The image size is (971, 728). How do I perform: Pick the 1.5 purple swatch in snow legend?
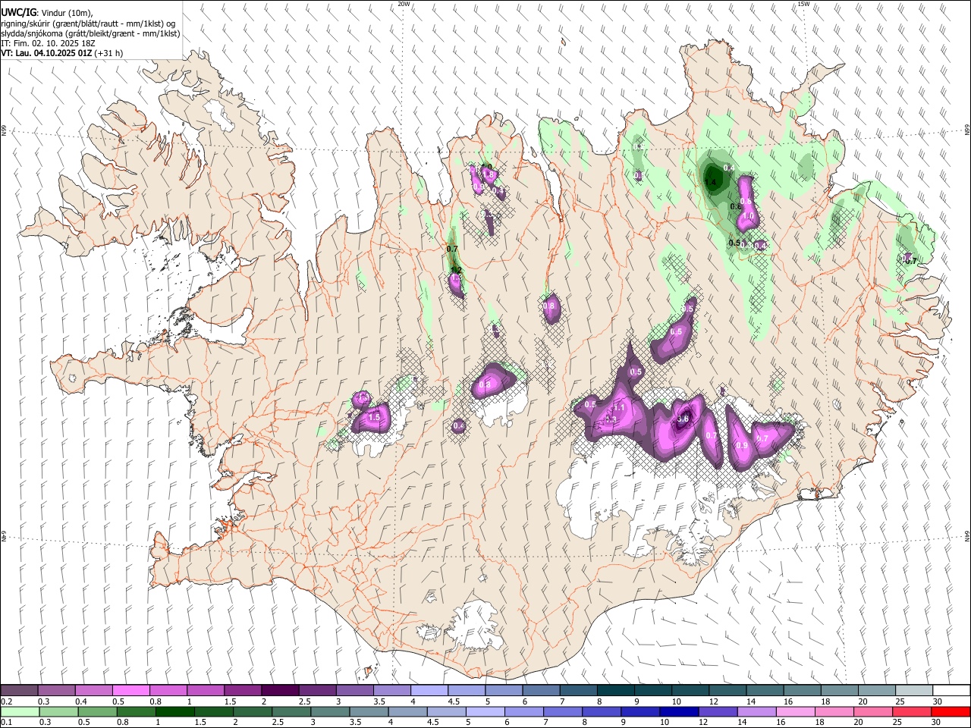243,690
